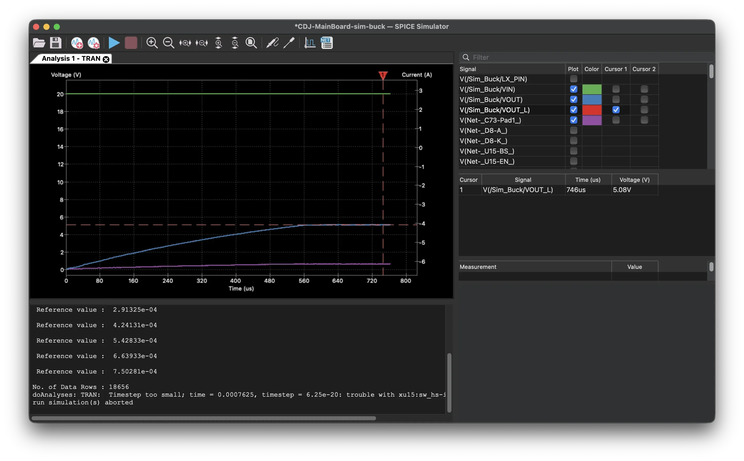
Task: Select V(Net-_U15-EN_) signal row
Action: coord(512,161)
